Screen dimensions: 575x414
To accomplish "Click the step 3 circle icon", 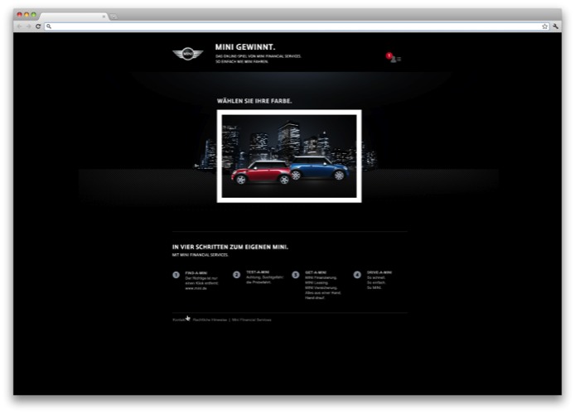I will pos(296,274).
